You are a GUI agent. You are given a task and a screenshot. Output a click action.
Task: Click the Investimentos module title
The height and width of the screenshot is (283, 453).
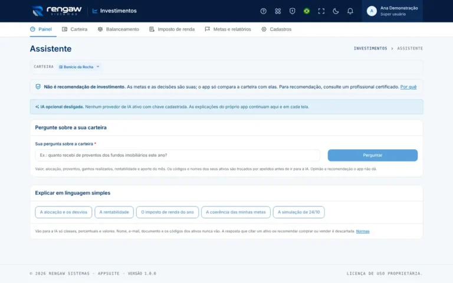[119, 11]
